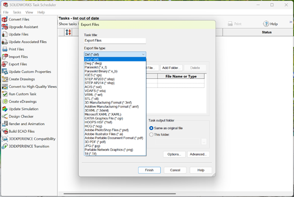Collapse the Export file type combo box arrow
The image size is (294, 197).
pos(143,55)
